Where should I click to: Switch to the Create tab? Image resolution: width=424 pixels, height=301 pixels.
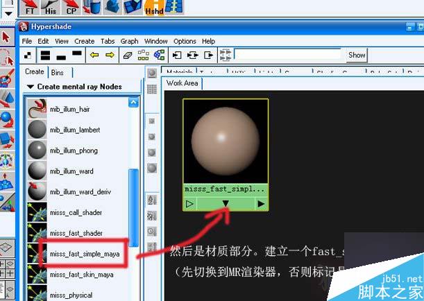[x=35, y=72]
